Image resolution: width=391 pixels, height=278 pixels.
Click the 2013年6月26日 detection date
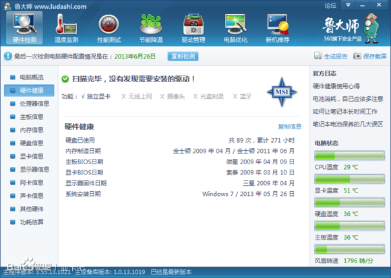pos(135,57)
